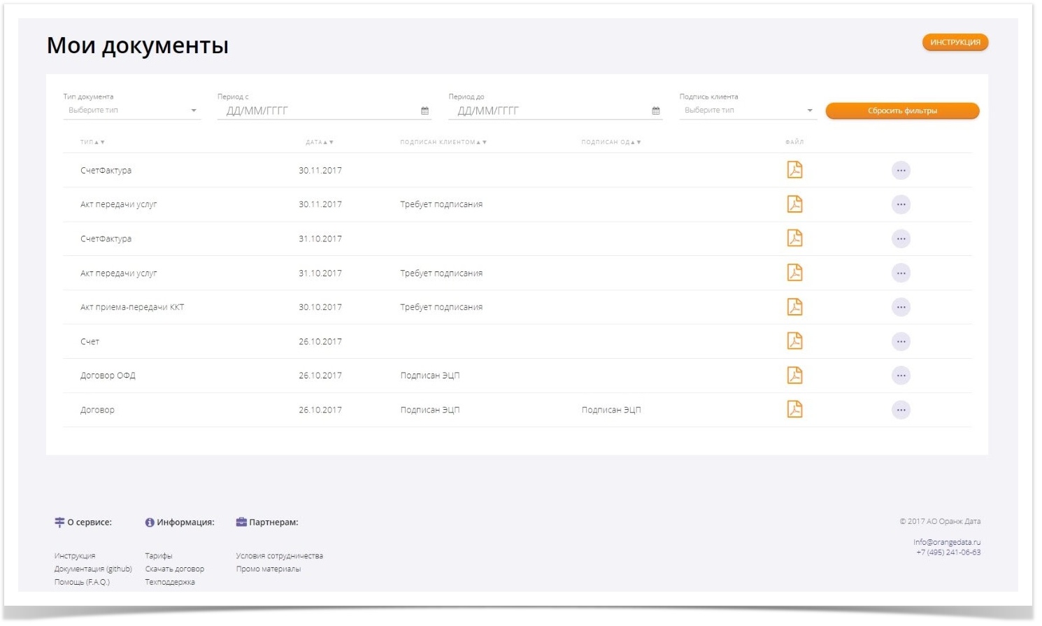Open calendar icon in Период до field

656,111
